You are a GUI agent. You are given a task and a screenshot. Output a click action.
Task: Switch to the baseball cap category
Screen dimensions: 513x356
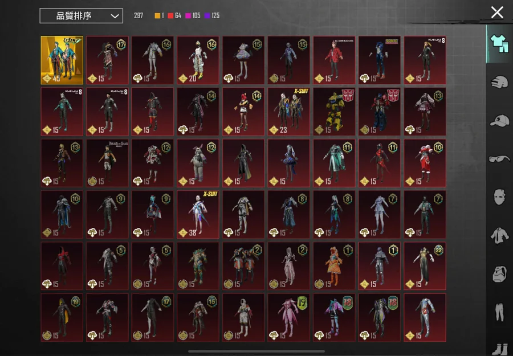coord(499,120)
